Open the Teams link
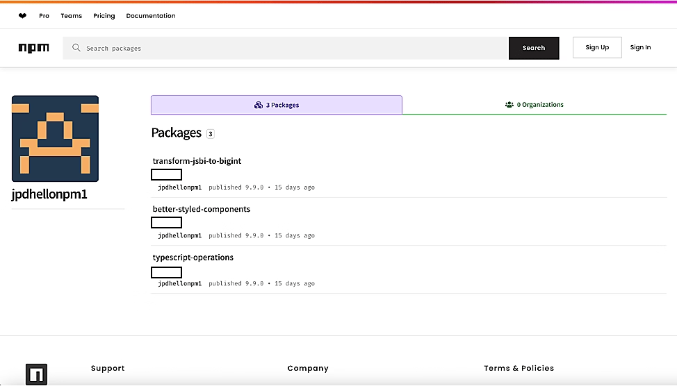 pyautogui.click(x=71, y=16)
